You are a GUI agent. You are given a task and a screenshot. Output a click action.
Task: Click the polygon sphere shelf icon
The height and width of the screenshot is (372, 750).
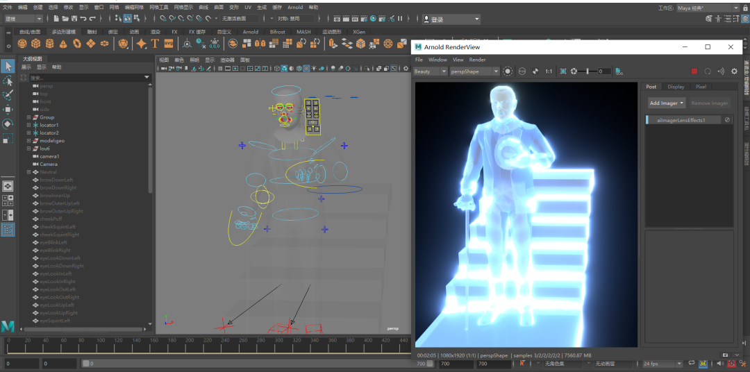tap(22, 44)
